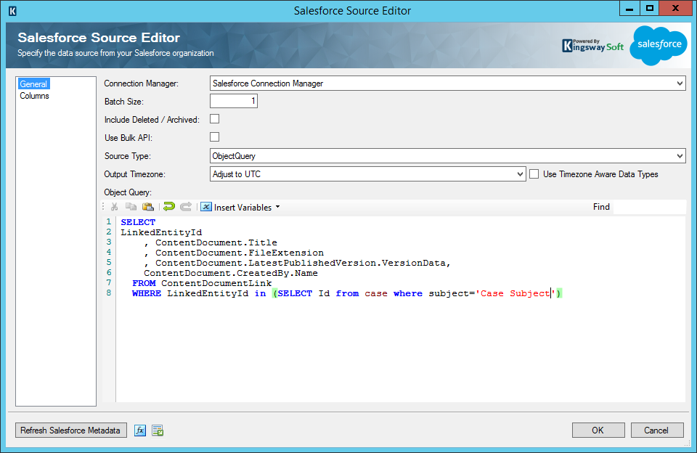Open the Source Type dropdown

point(679,155)
